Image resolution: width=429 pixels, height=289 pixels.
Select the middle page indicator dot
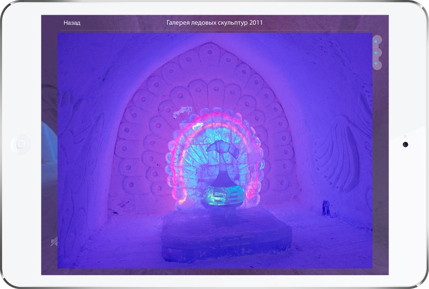pos(376,53)
